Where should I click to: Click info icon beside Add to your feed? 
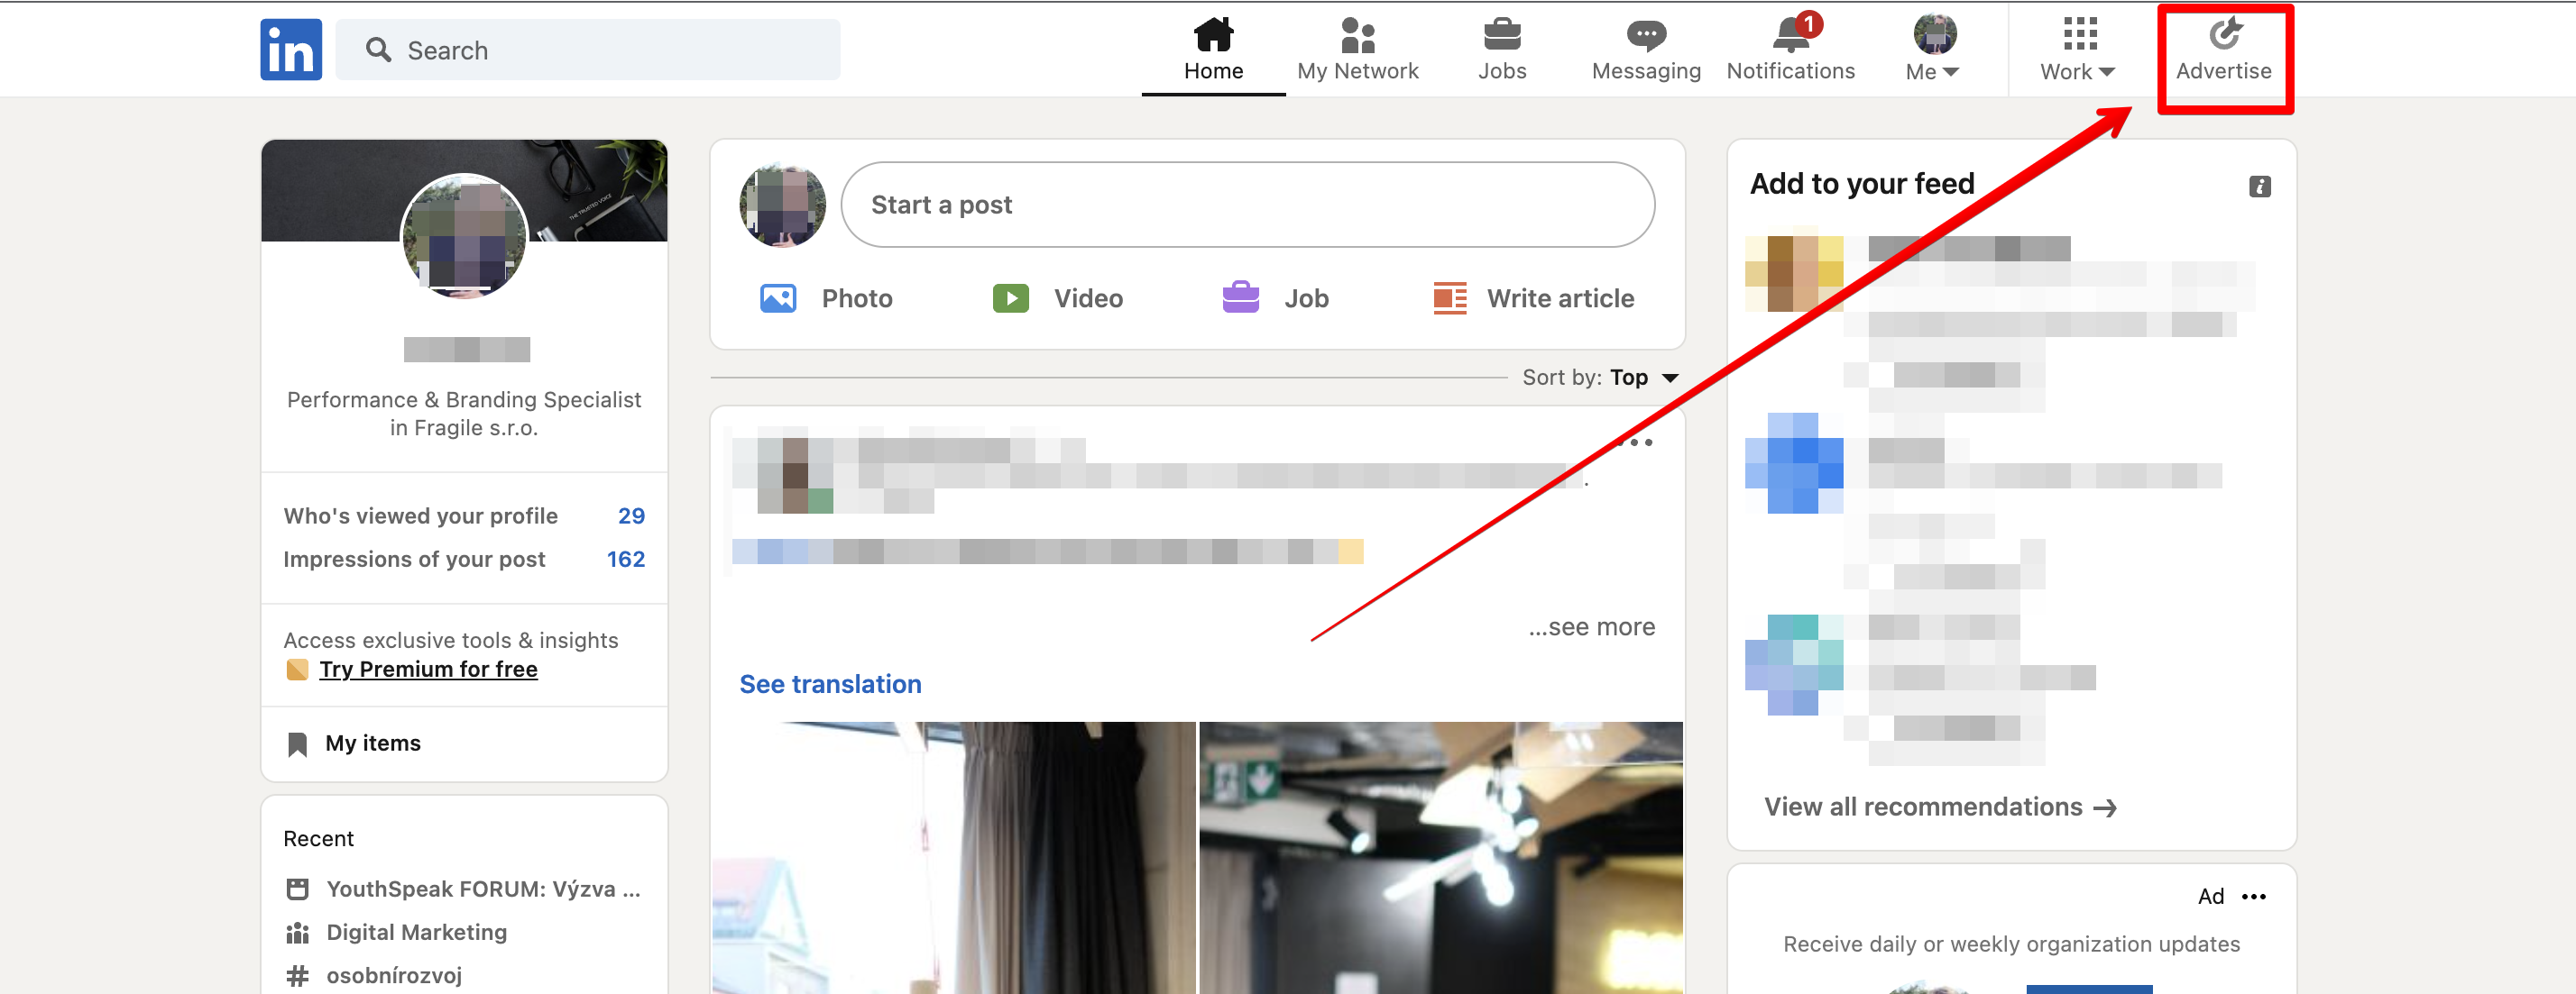[2259, 187]
